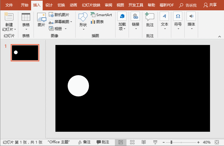
Task: Switch to slide sorter view
Action: [132, 142]
